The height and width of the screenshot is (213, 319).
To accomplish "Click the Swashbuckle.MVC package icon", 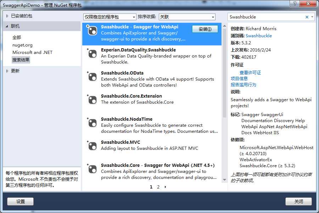I will click(92, 146).
